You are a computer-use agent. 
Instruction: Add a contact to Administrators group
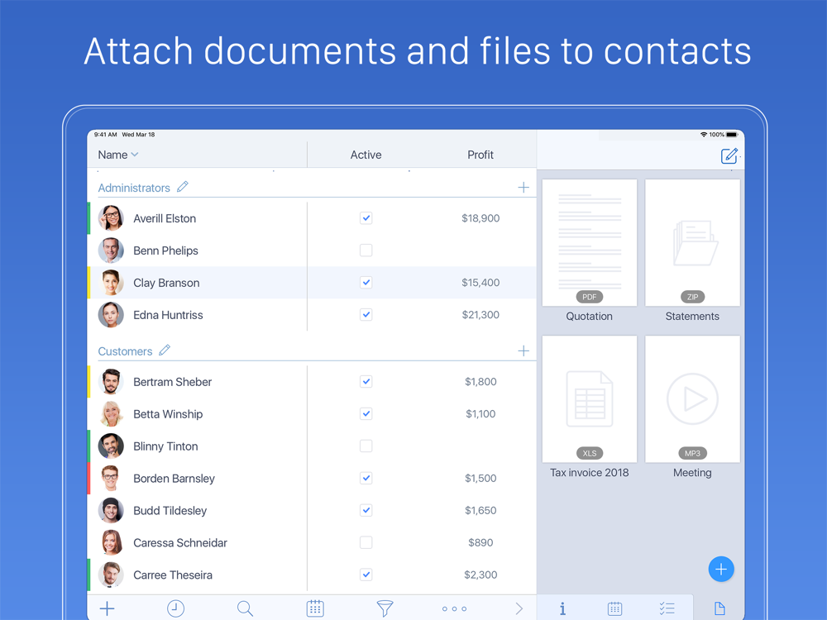[x=523, y=187]
